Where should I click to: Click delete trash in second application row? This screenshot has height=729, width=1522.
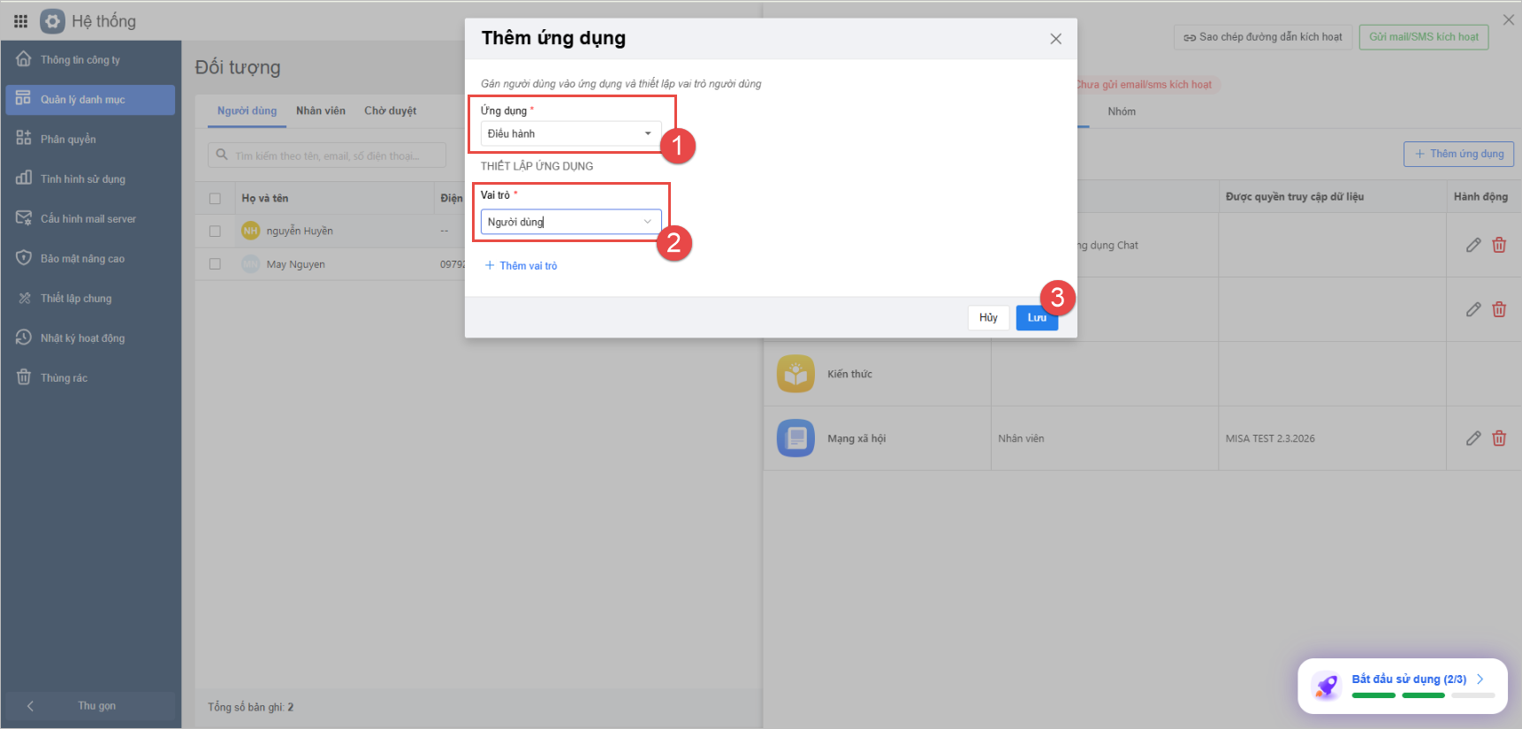[x=1499, y=310]
